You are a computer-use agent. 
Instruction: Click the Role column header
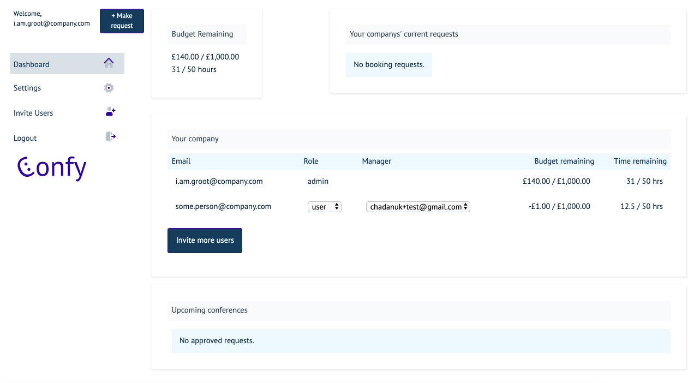311,161
